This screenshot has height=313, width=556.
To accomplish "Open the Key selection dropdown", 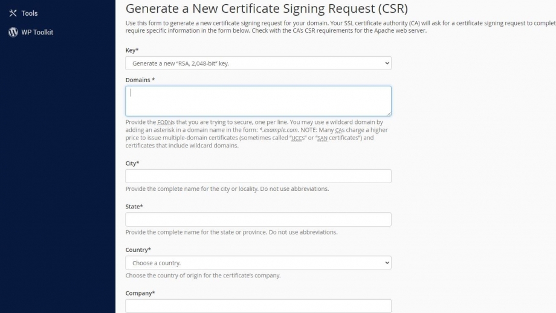I will [258, 63].
